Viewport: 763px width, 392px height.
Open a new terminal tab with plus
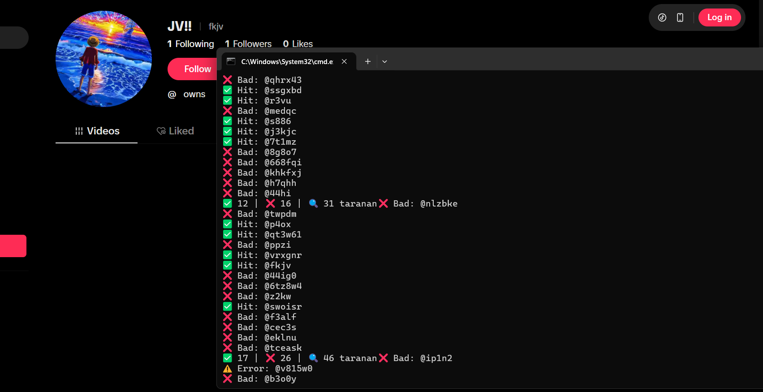tap(367, 61)
